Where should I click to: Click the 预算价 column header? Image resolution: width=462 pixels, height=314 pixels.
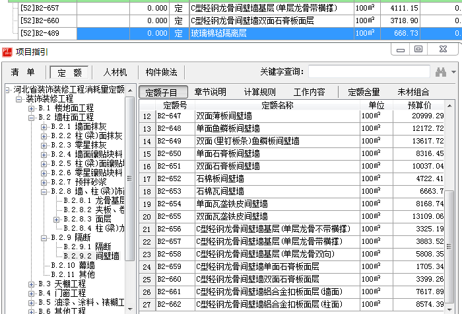pos(419,105)
